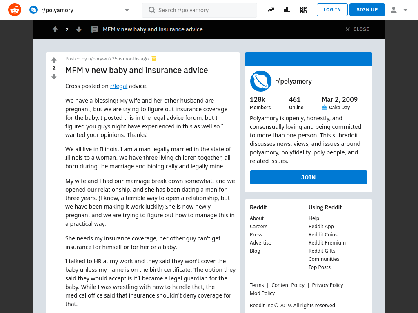Open the Reddit Premium link
Viewport: 418px width, 313px height.
click(x=327, y=243)
